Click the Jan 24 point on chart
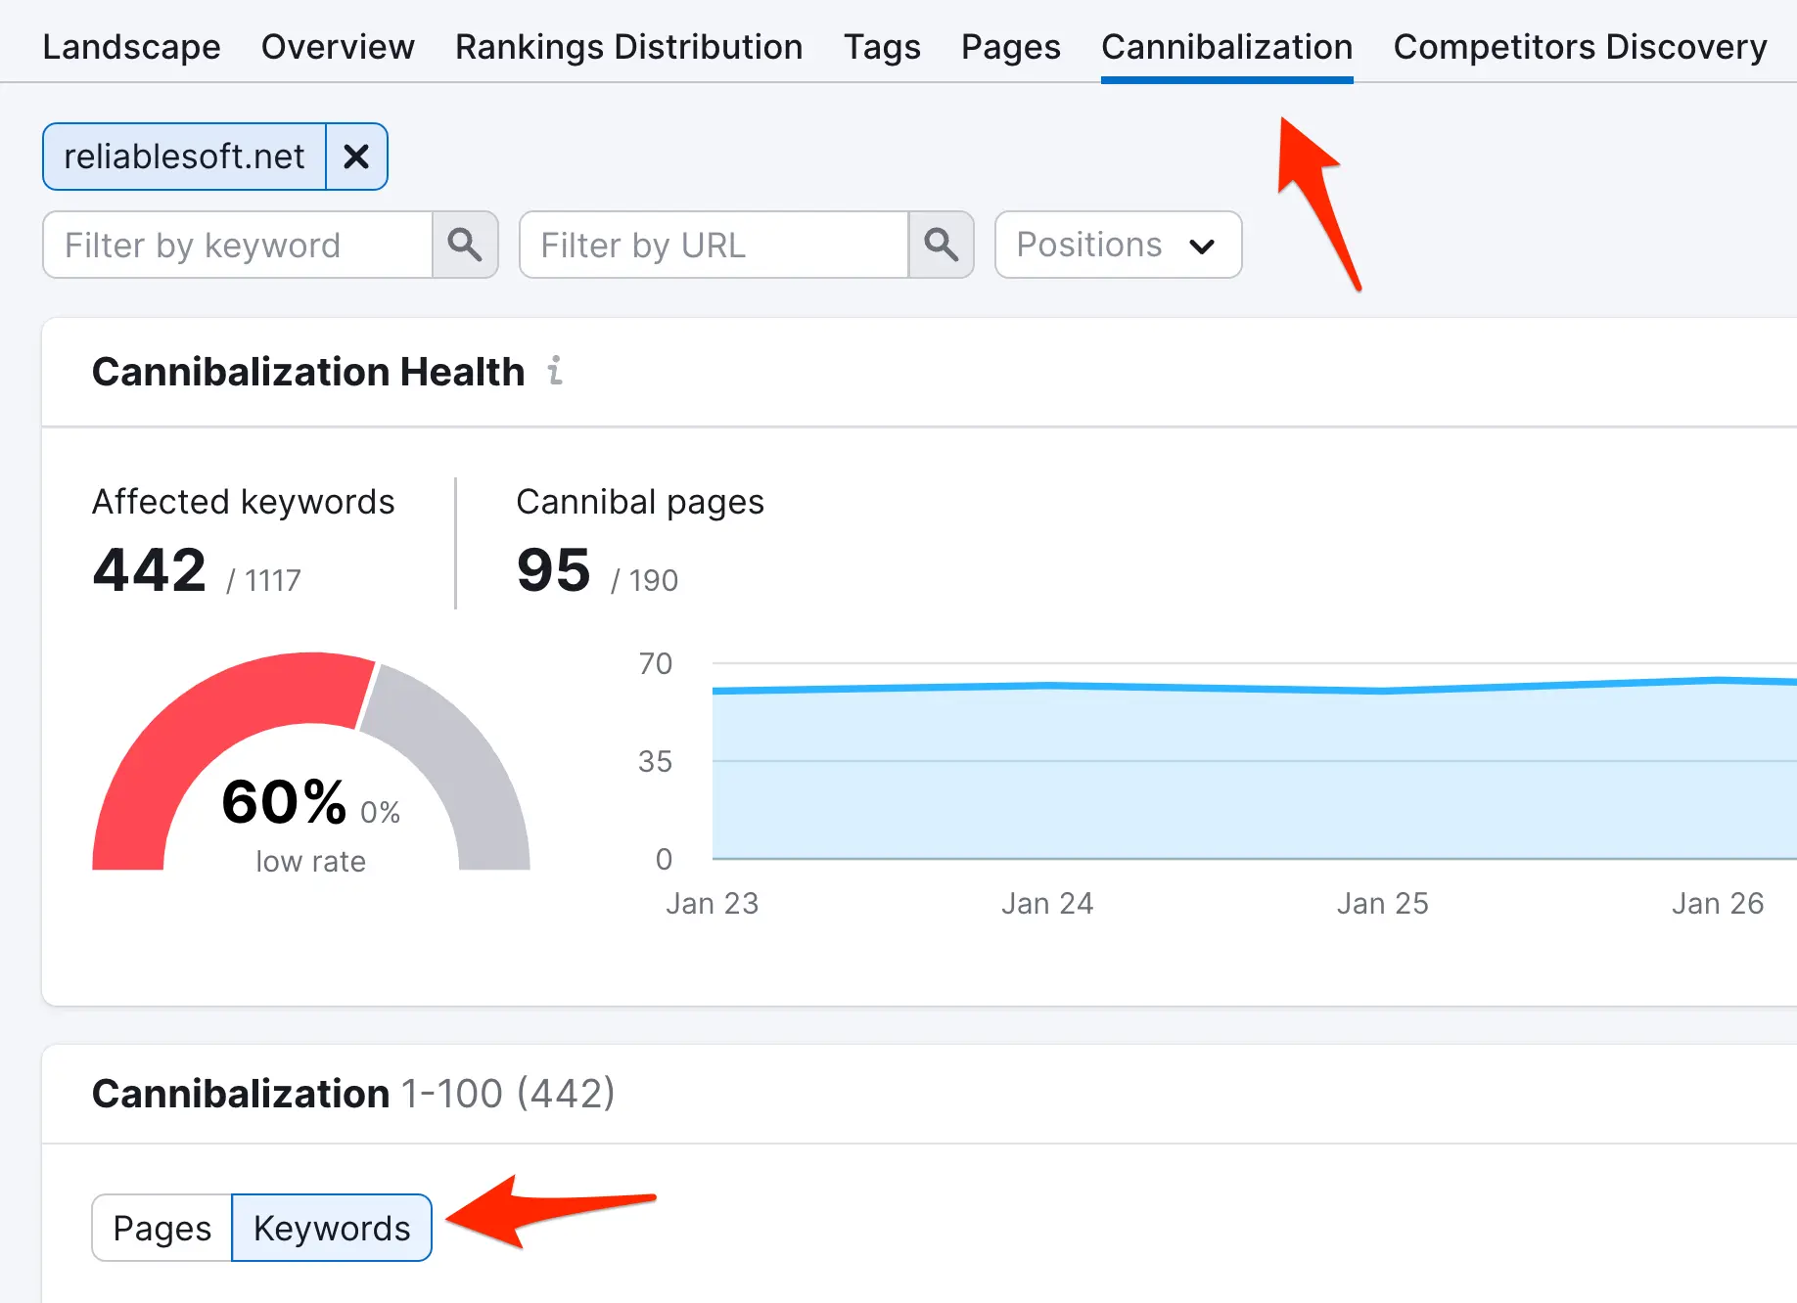The height and width of the screenshot is (1303, 1797). click(x=1047, y=685)
